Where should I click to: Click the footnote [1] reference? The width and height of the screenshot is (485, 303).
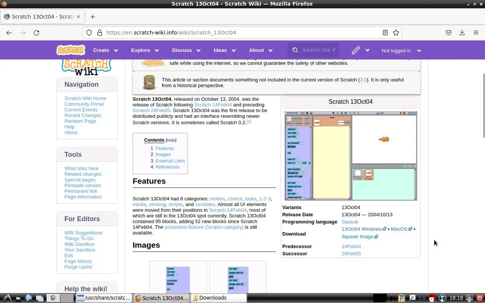[249, 121]
